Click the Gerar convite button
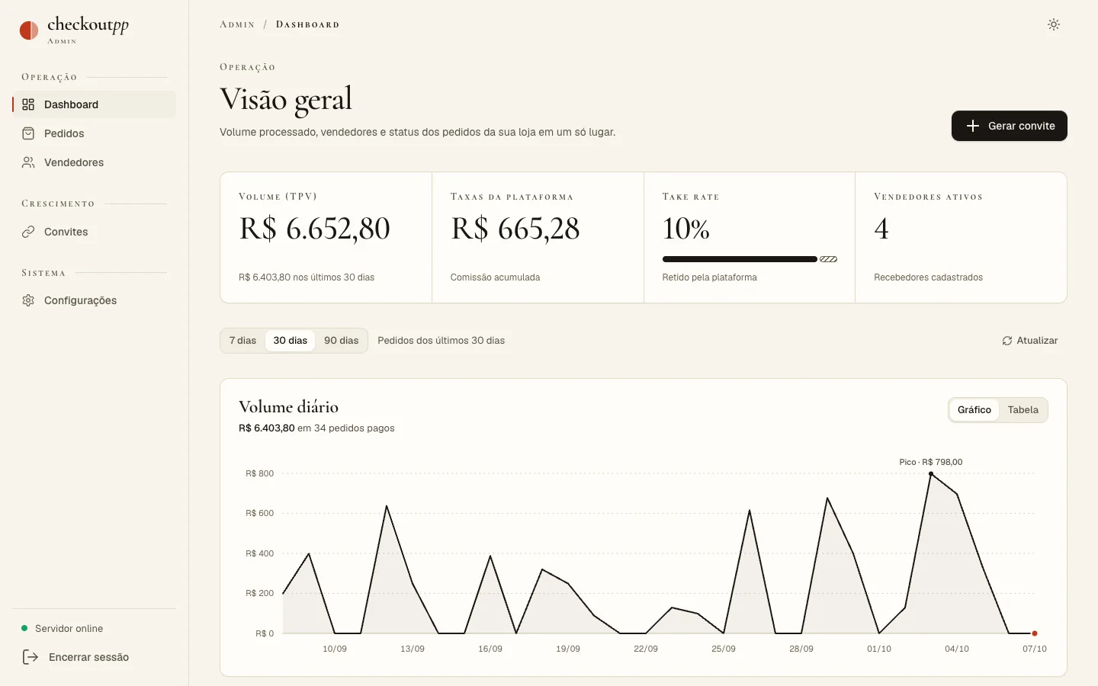The height and width of the screenshot is (686, 1098). click(1010, 126)
